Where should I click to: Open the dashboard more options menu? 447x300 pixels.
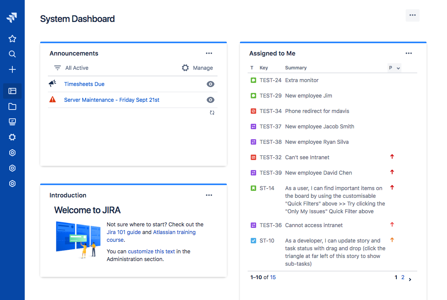pyautogui.click(x=413, y=15)
